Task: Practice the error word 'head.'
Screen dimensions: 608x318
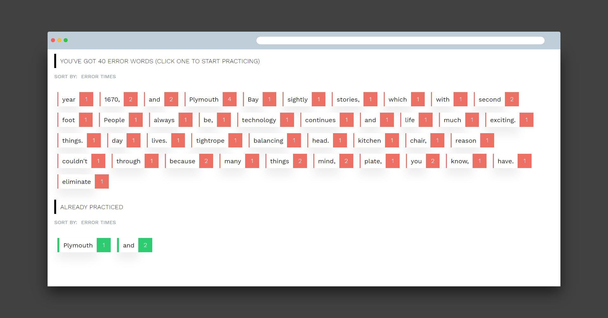Action: [327, 140]
